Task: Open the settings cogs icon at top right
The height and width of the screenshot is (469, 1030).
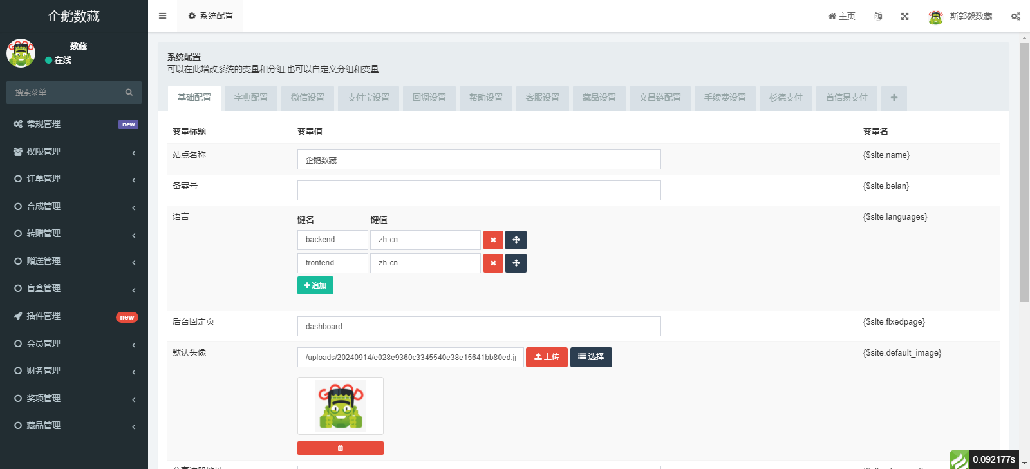Action: pyautogui.click(x=1016, y=16)
